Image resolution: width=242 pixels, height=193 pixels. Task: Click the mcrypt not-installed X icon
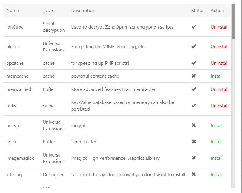coord(194,125)
